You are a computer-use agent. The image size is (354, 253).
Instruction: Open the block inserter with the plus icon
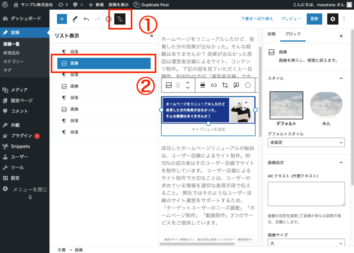(62, 19)
